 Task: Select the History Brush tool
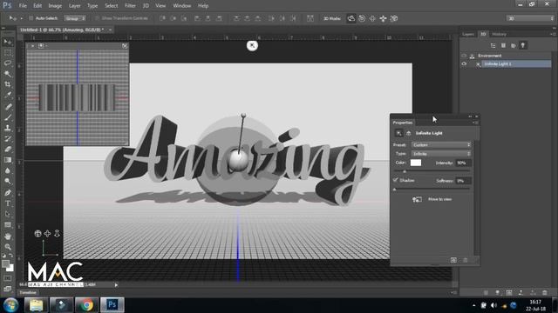(8, 138)
